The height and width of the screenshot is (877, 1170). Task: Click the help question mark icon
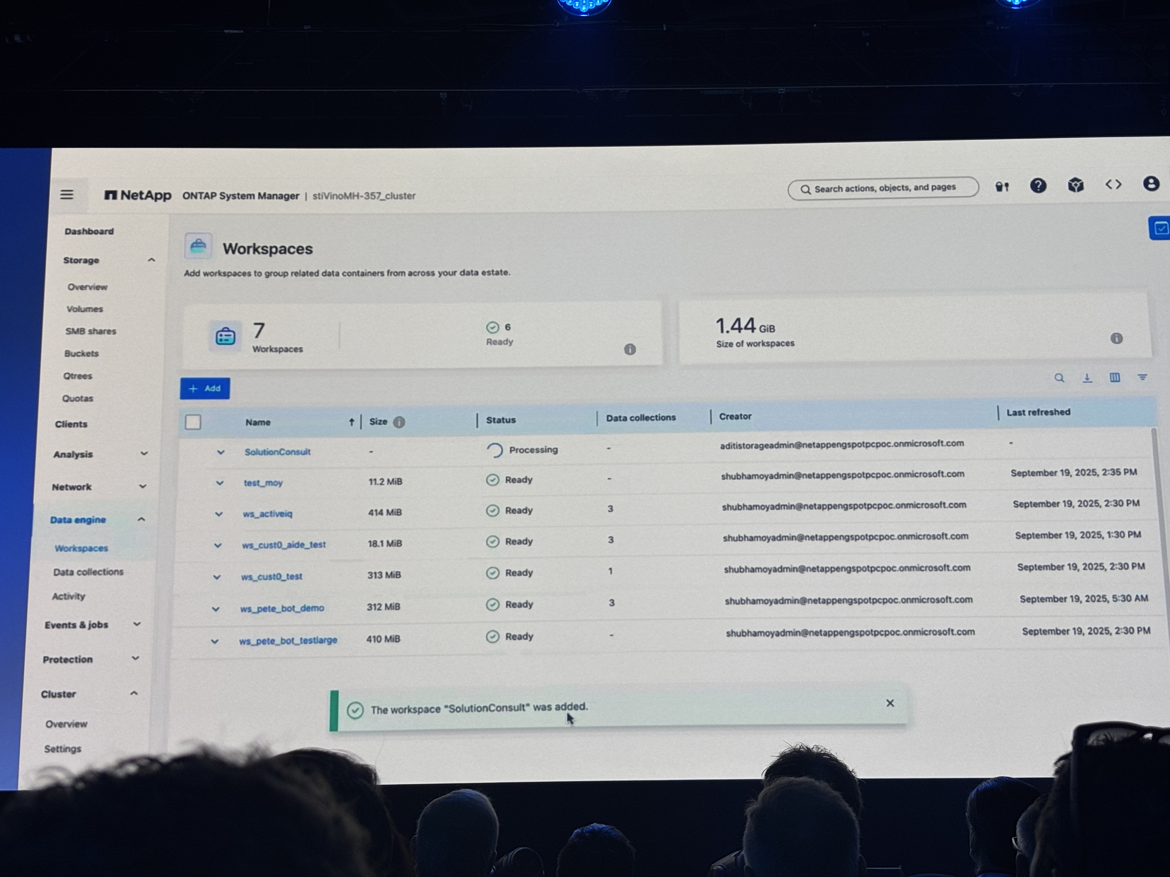pos(1038,186)
